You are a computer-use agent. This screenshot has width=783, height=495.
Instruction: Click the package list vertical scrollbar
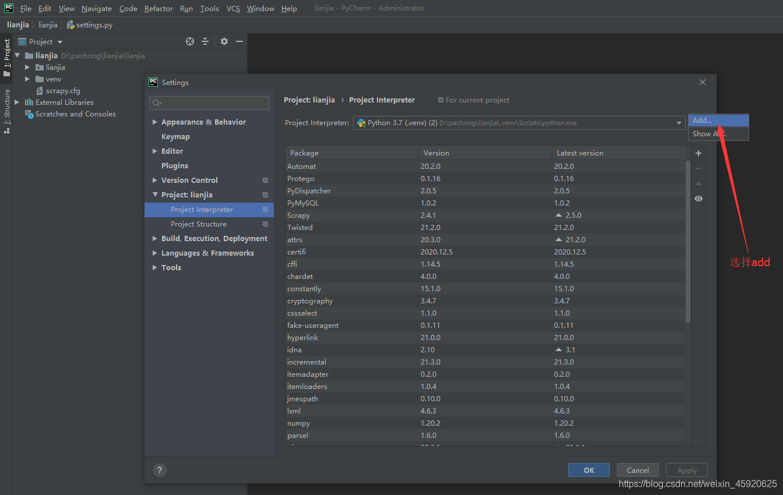click(688, 242)
